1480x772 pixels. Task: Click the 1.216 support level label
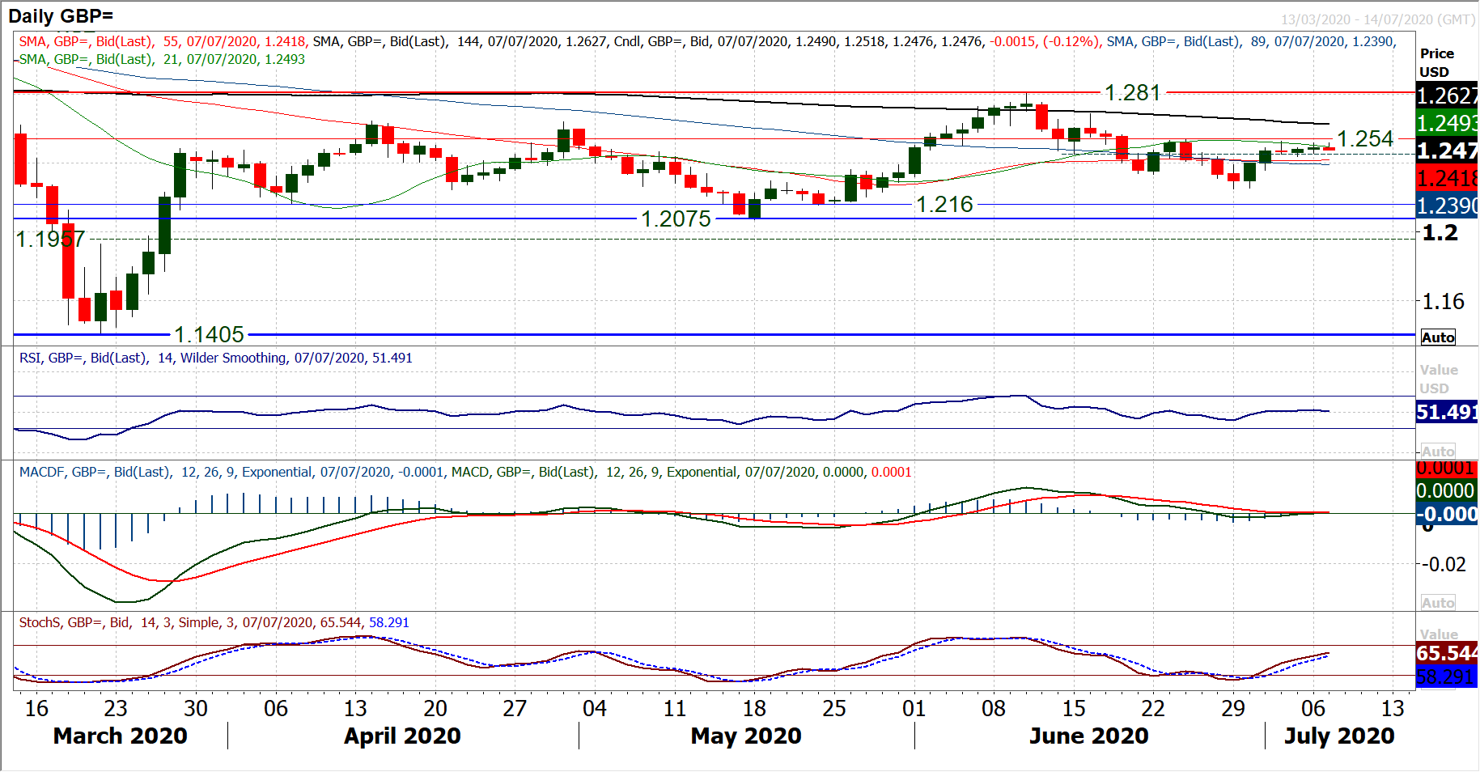(x=944, y=205)
